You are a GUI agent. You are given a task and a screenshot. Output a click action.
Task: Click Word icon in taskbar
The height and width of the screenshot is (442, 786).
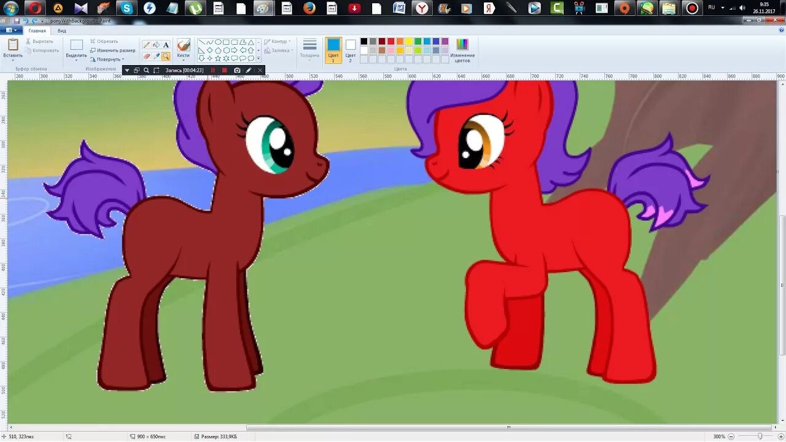coord(399,8)
